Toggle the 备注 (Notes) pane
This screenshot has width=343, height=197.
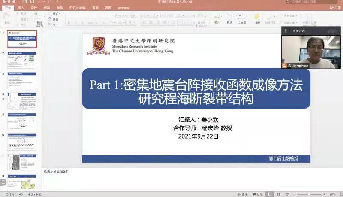pos(242,194)
